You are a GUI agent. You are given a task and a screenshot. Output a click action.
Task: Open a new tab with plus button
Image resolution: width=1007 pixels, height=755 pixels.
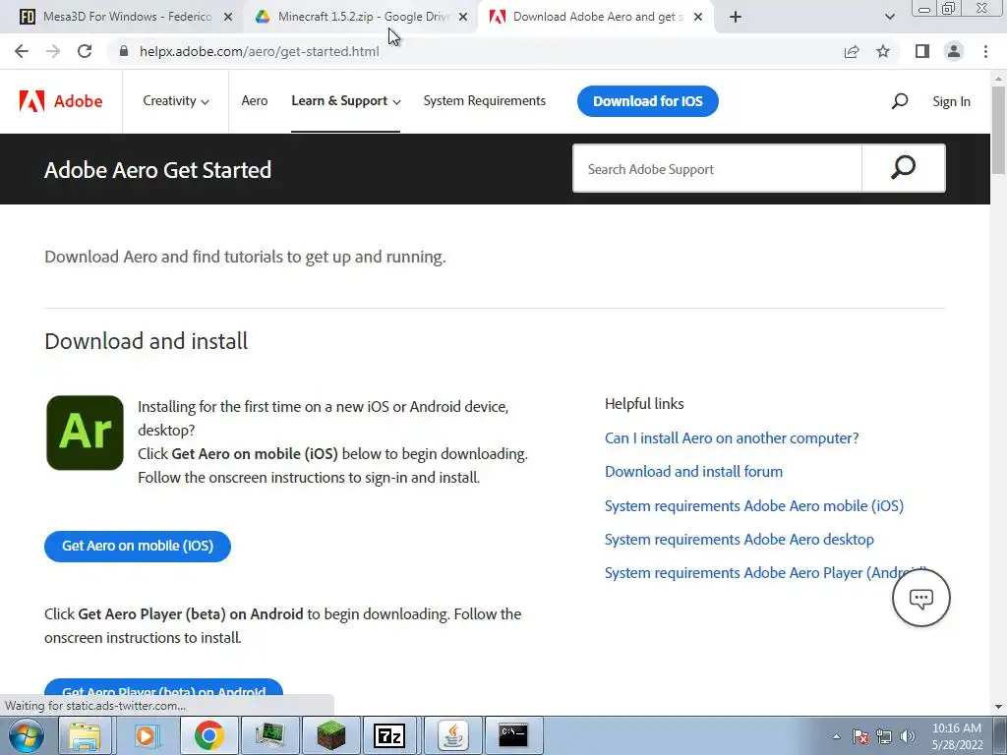736,17
